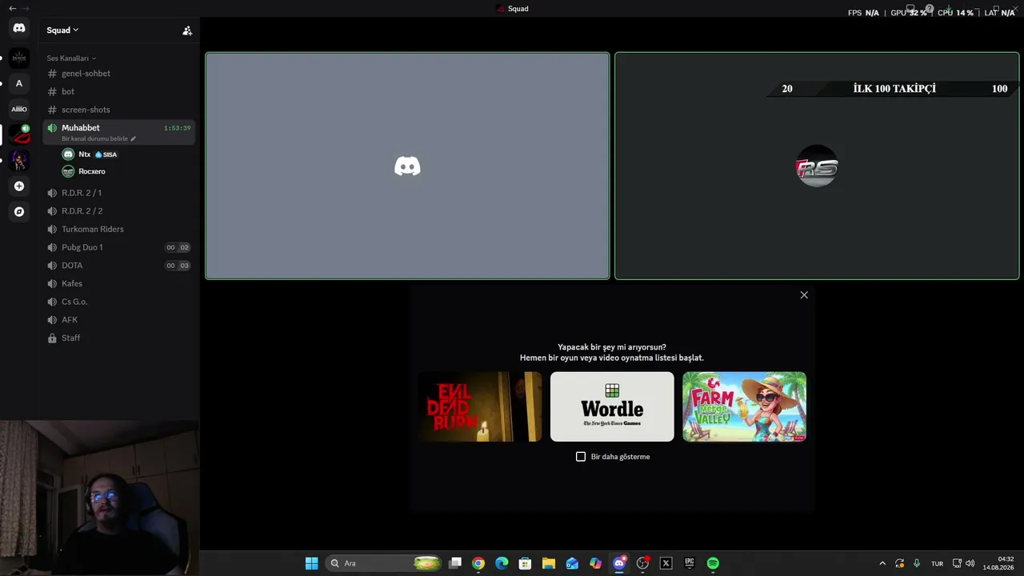Select the Muhabbet voice channel

[118, 132]
